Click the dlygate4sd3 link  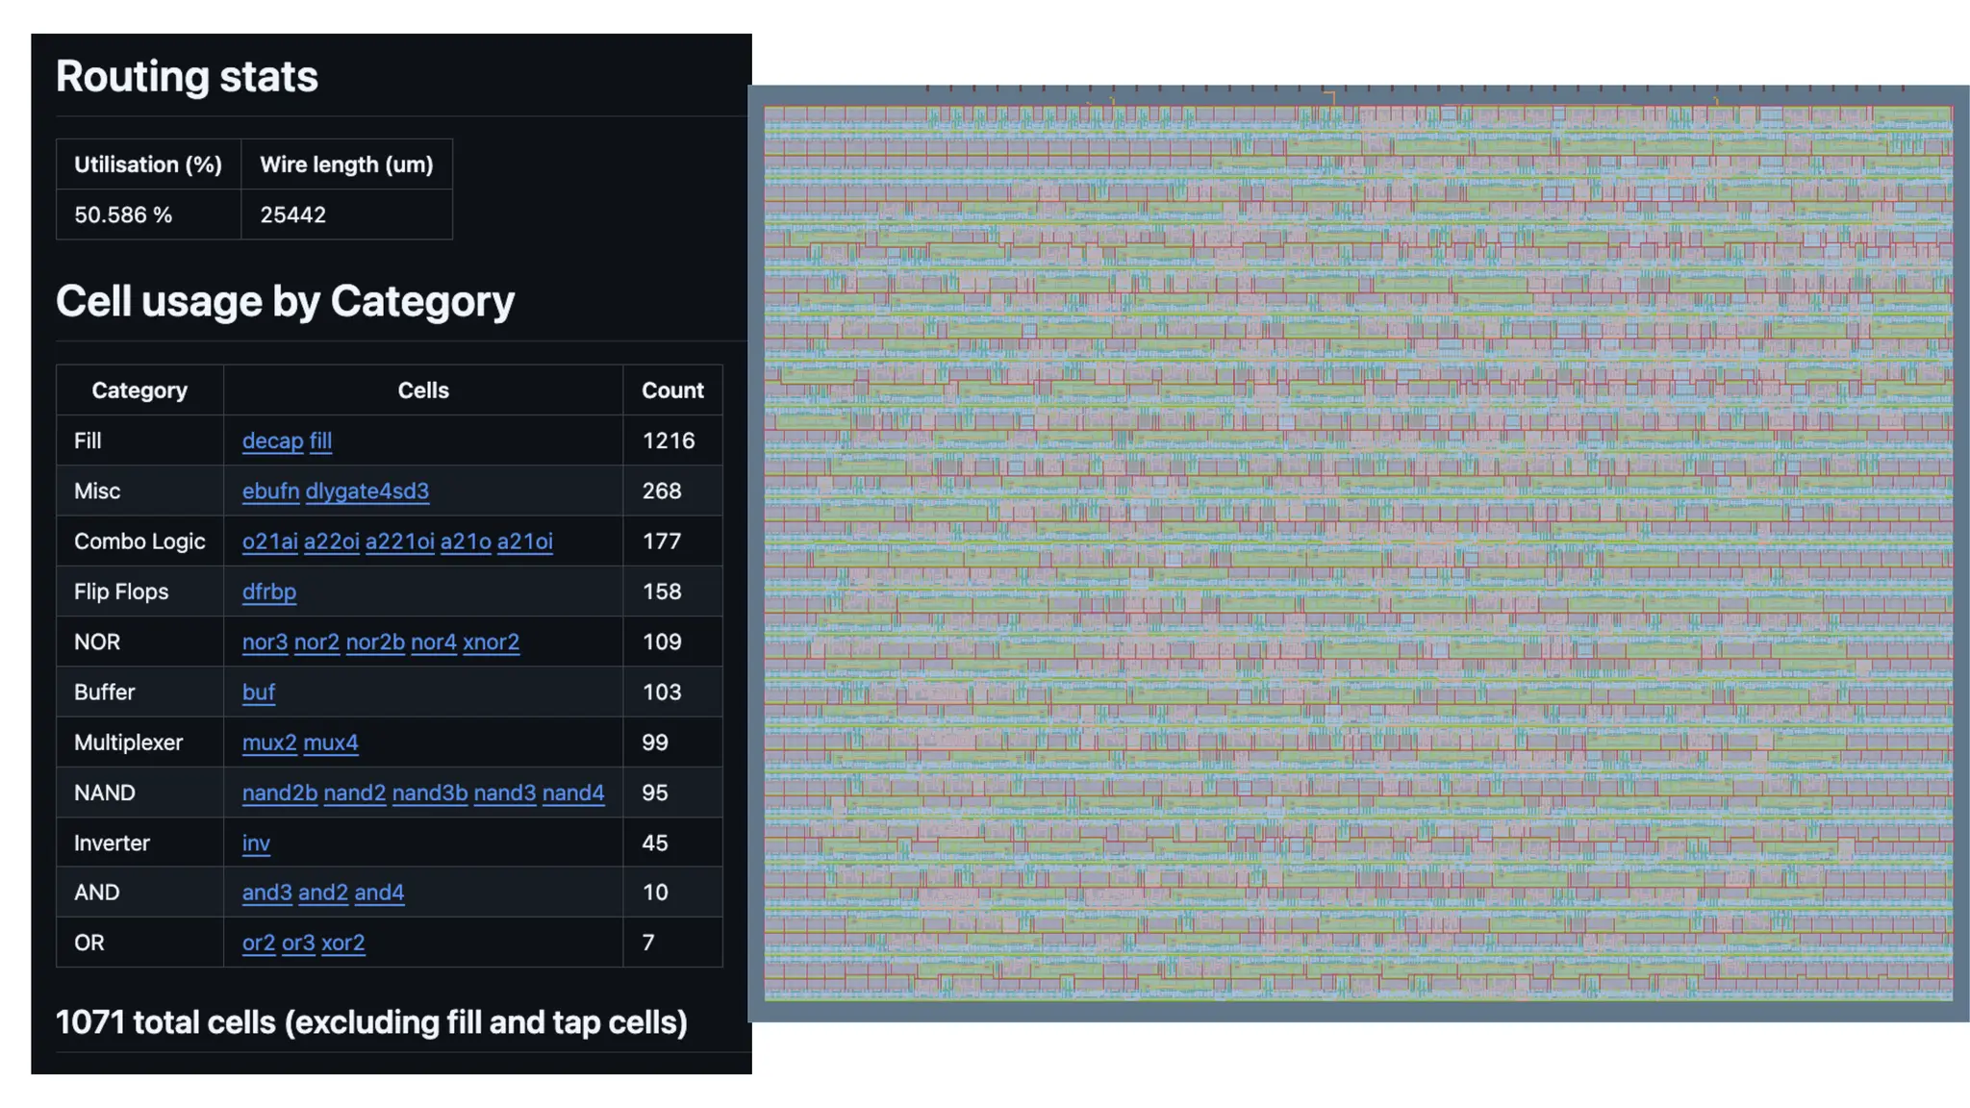tap(366, 491)
